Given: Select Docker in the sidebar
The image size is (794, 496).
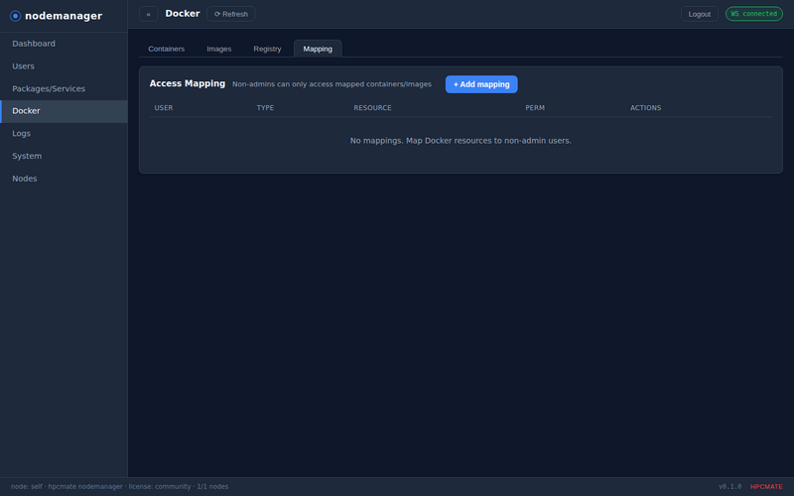Looking at the screenshot, I should [x=64, y=111].
